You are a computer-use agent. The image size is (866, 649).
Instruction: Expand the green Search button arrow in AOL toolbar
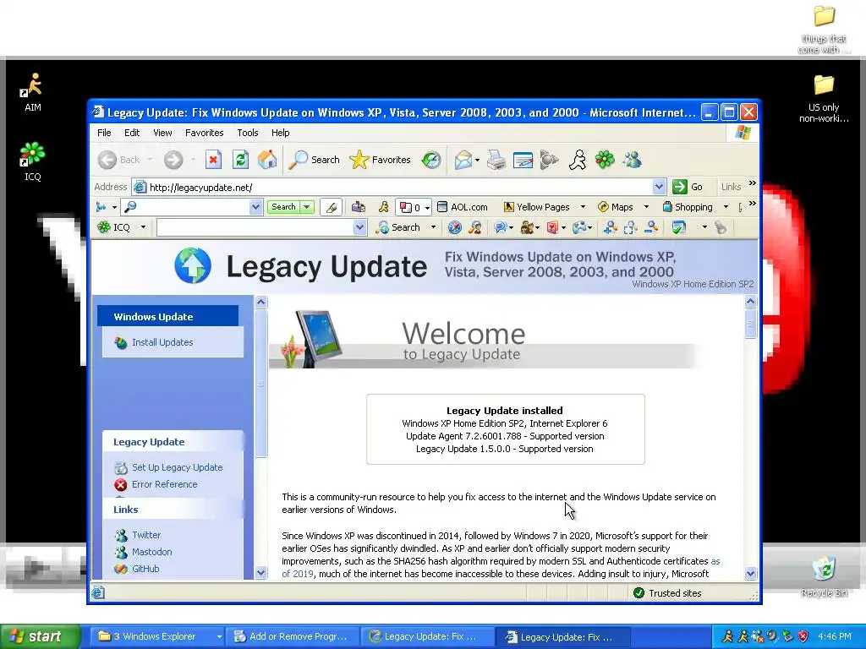tap(306, 207)
